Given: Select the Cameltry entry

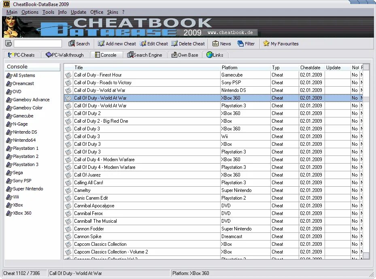Looking at the screenshot, I should click(x=213, y=190).
